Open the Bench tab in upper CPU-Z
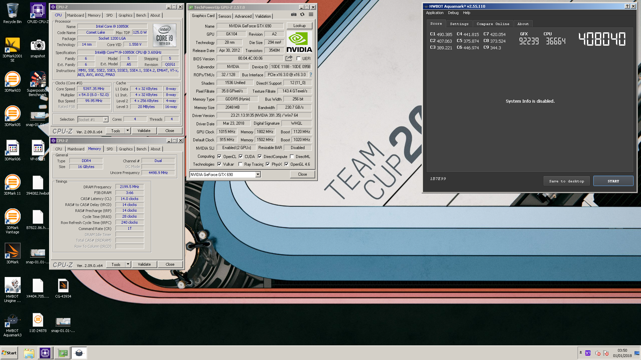641x360 pixels. coord(141,15)
